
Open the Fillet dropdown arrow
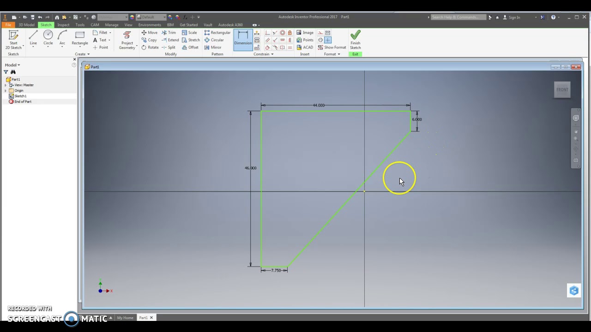click(110, 33)
